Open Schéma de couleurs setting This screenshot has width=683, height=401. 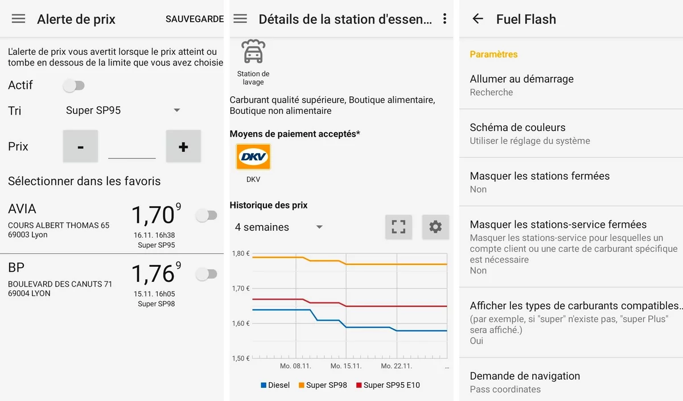coord(571,133)
